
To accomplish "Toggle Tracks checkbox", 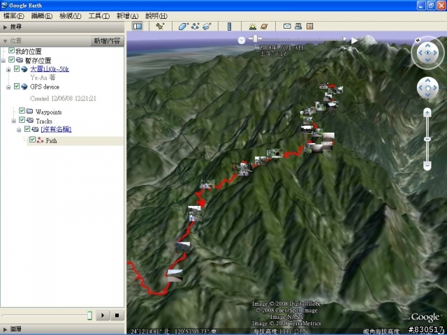I will tap(22, 119).
